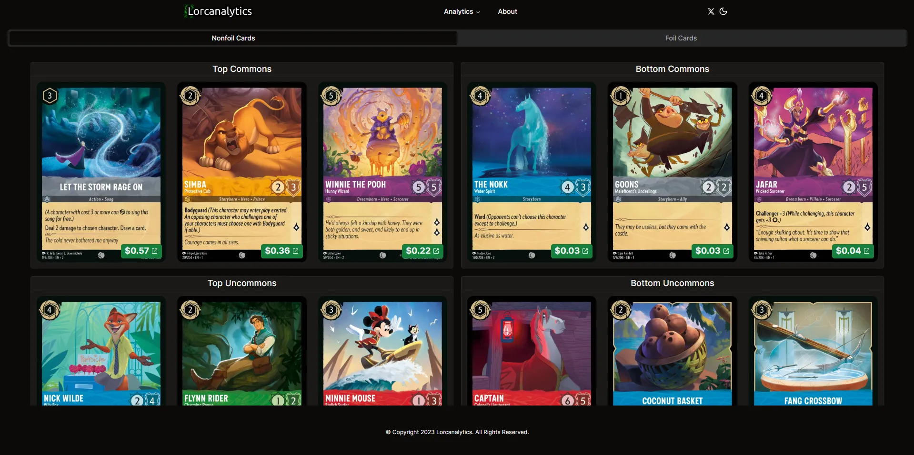
Task: Open the $0.22 price link on Winnie the Pooh
Action: (x=422, y=251)
